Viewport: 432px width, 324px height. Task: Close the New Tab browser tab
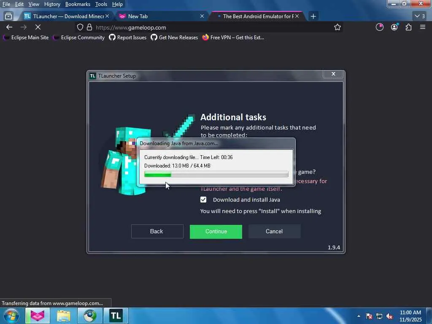[202, 16]
